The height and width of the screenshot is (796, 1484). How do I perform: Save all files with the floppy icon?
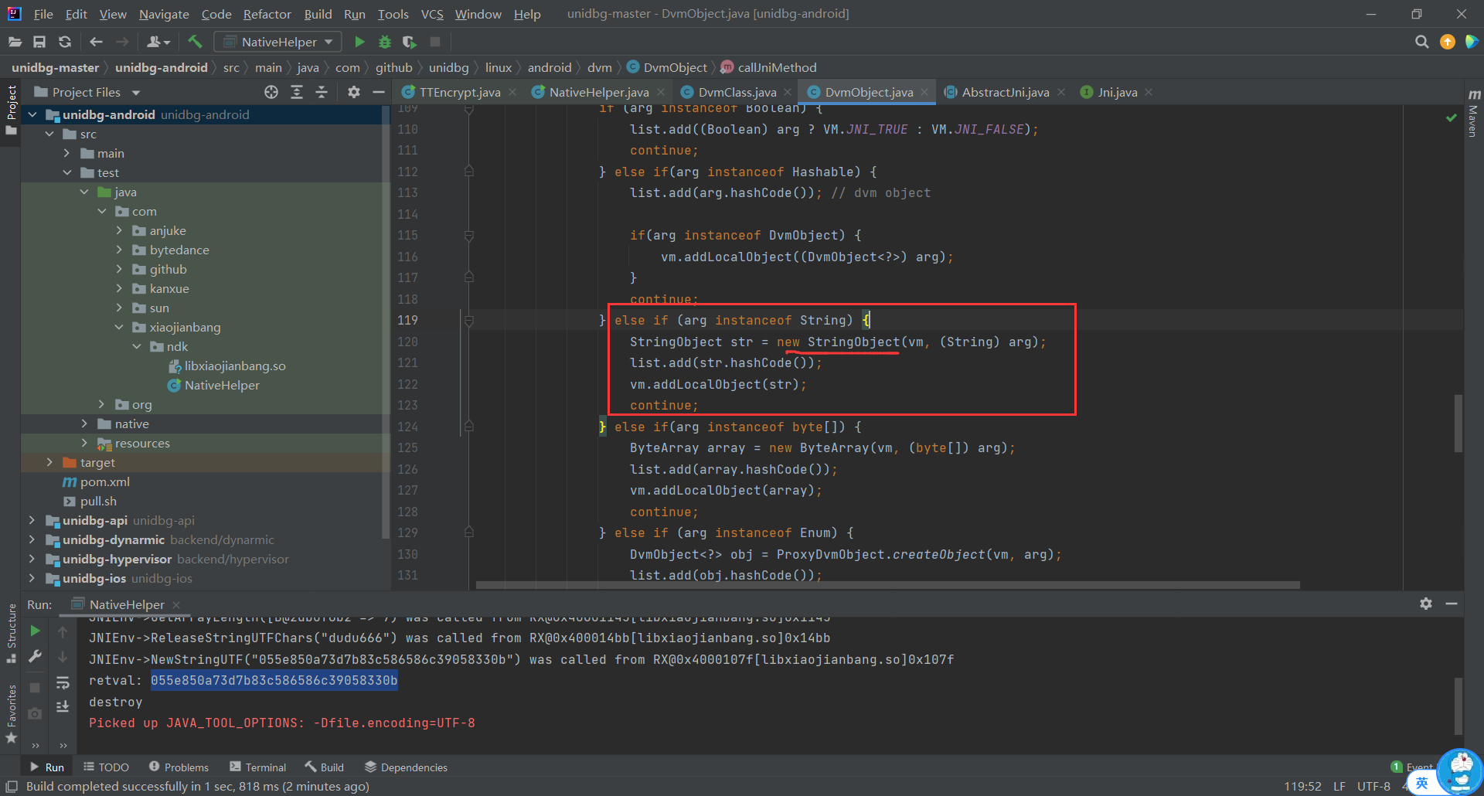pyautogui.click(x=39, y=42)
